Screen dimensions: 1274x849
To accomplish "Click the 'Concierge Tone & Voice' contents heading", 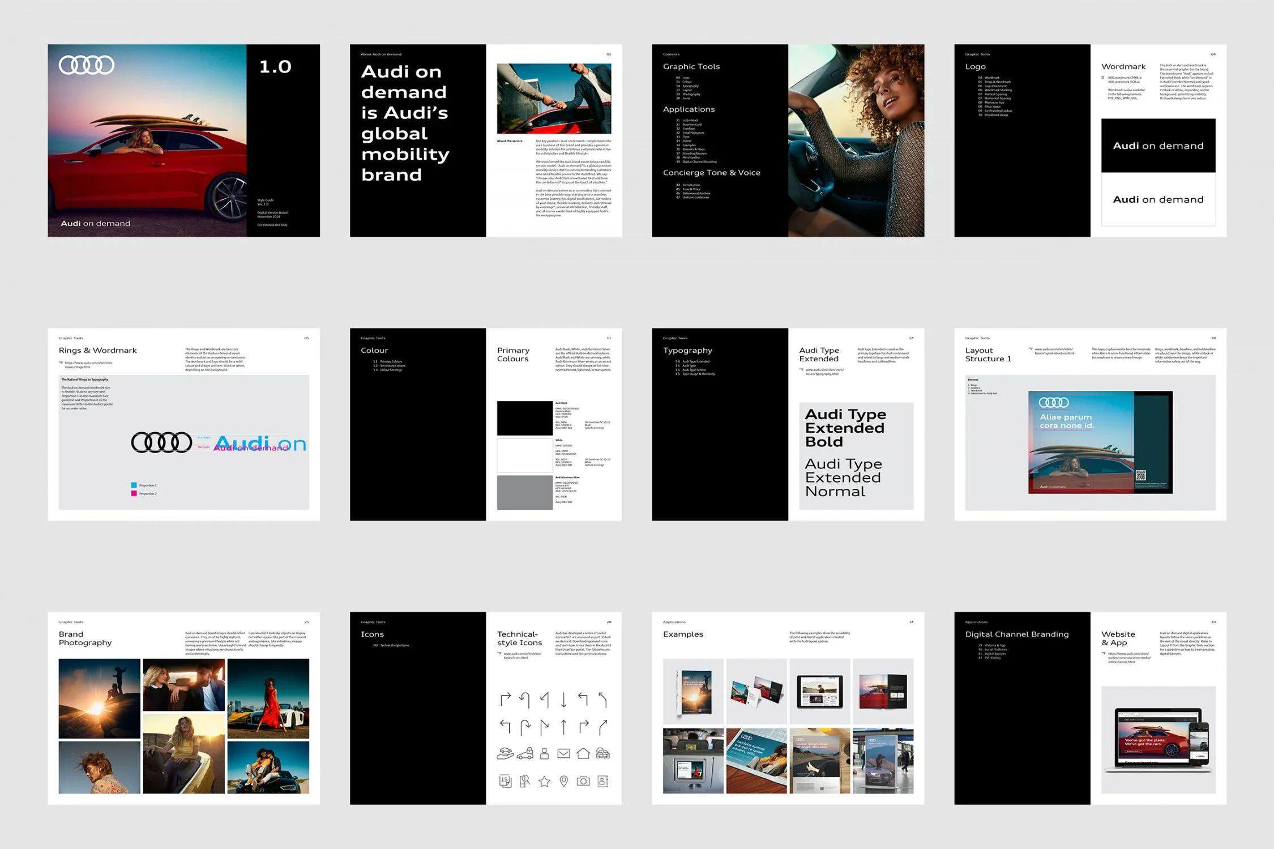I will coord(711,173).
